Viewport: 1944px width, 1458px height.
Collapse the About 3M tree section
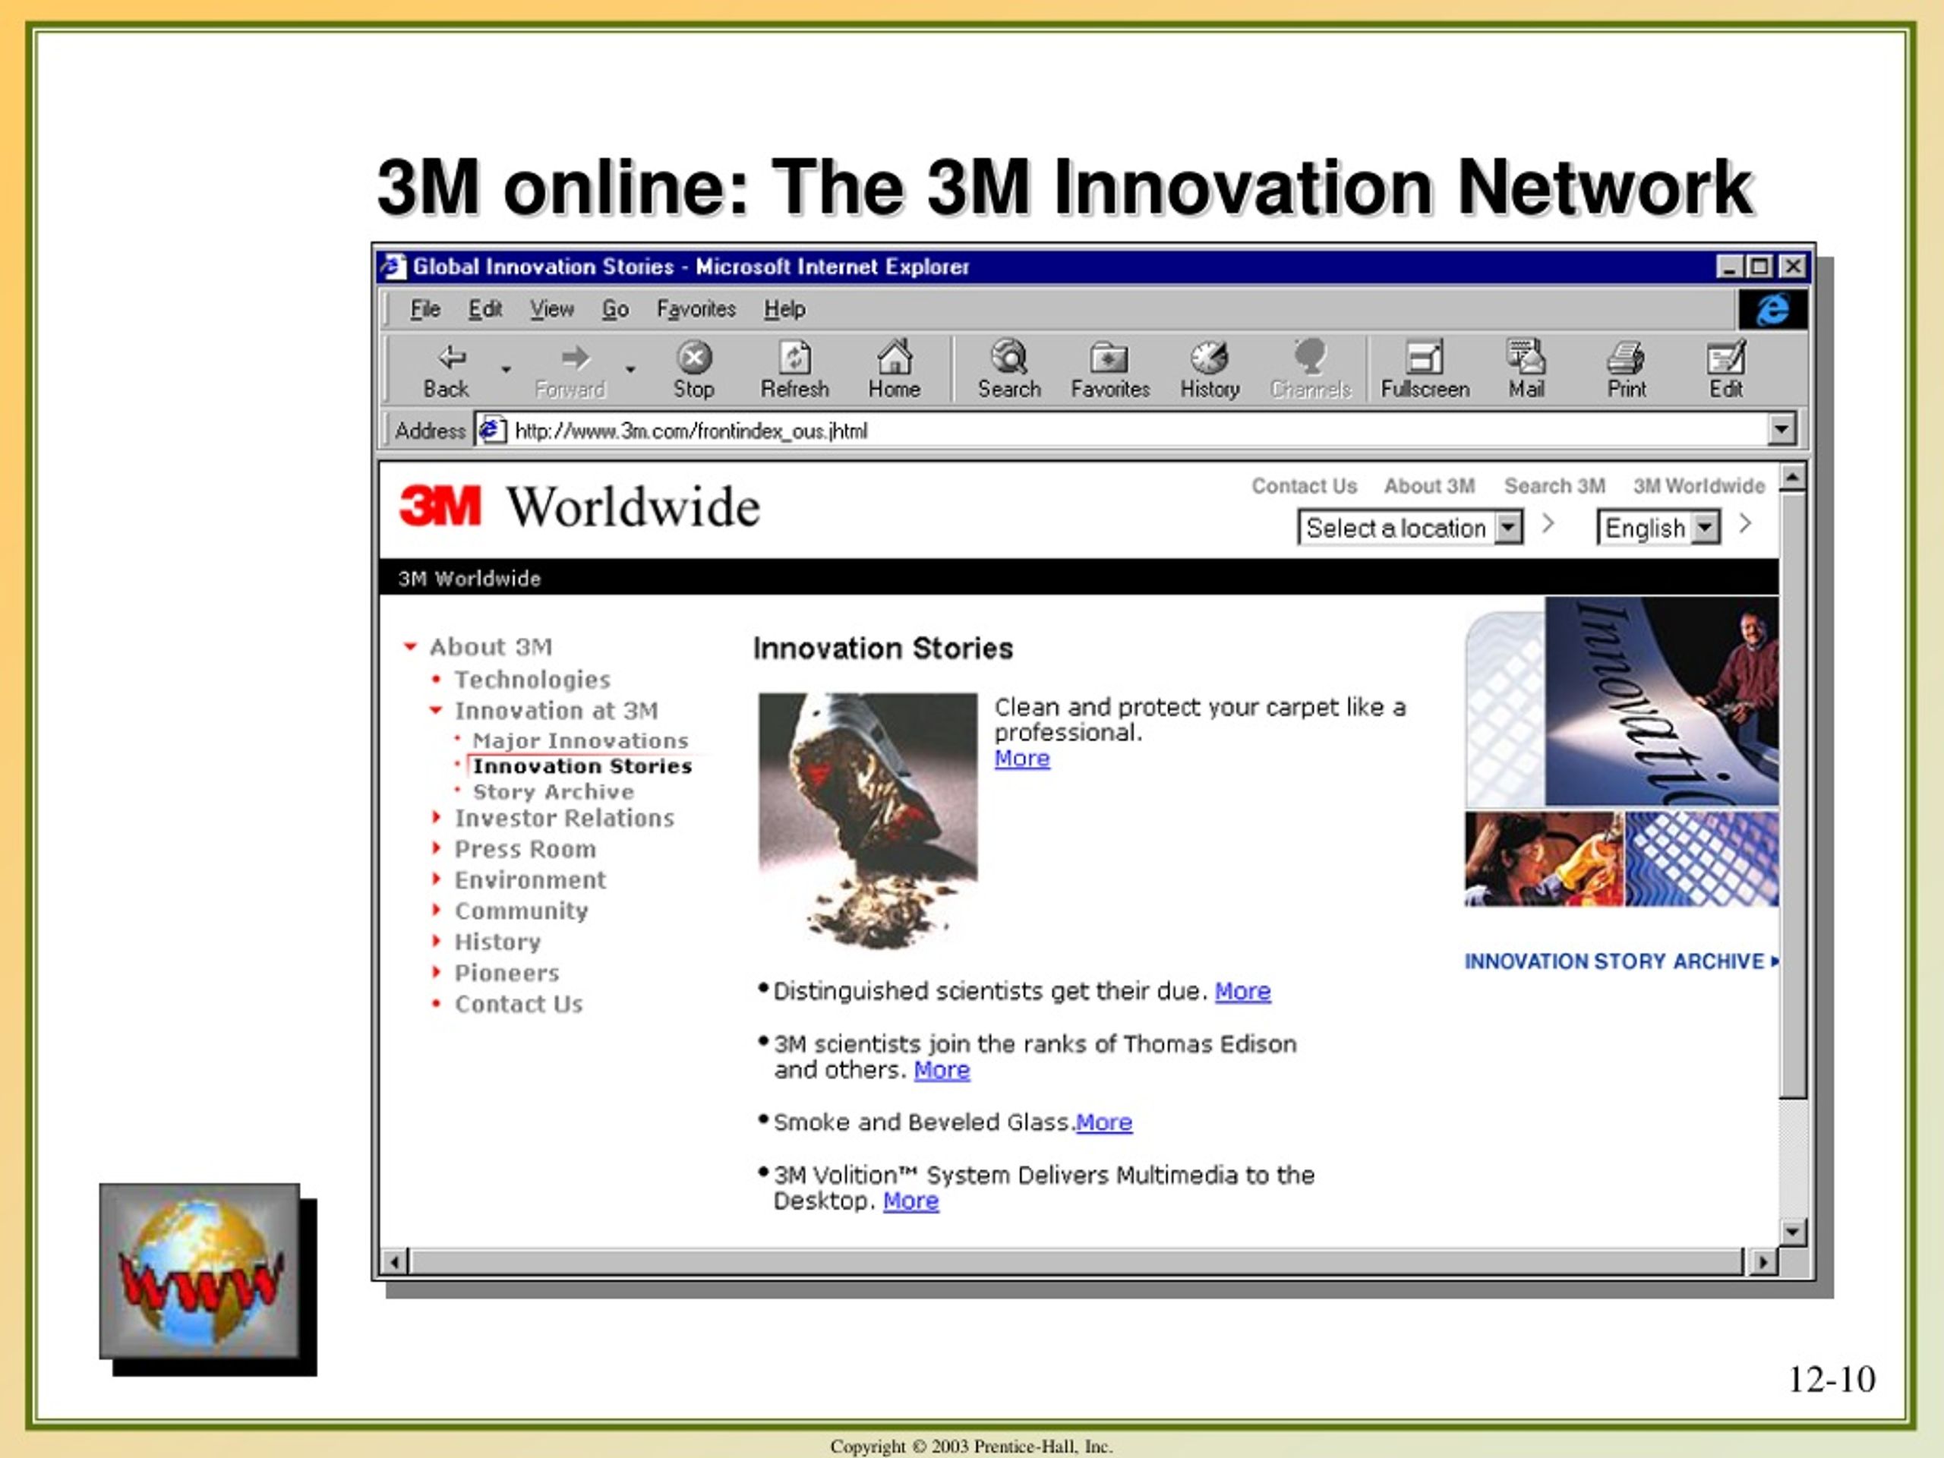tap(409, 647)
